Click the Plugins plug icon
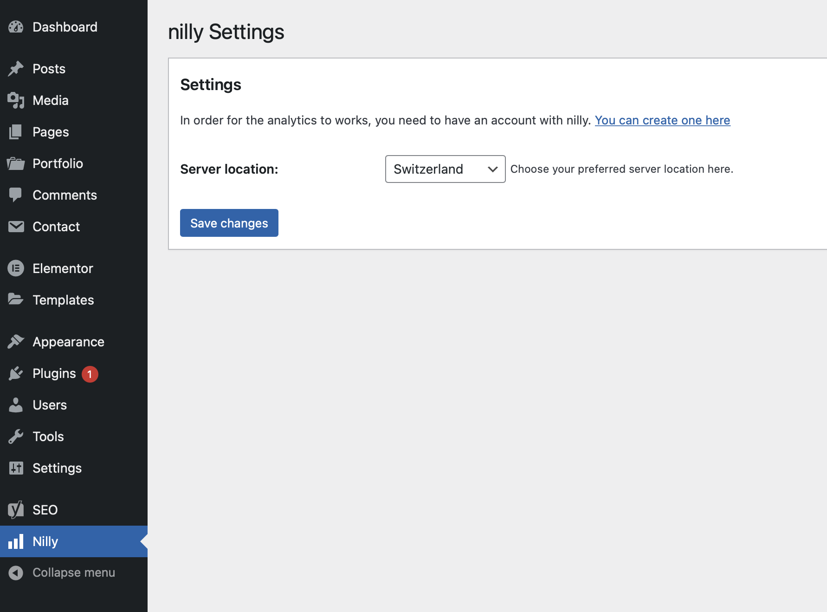827x612 pixels. coord(16,373)
